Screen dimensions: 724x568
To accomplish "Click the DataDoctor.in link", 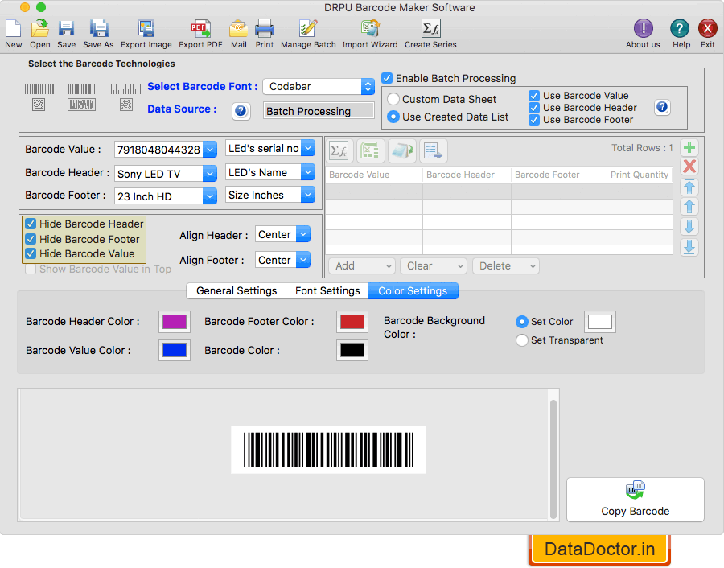I will 599,549.
